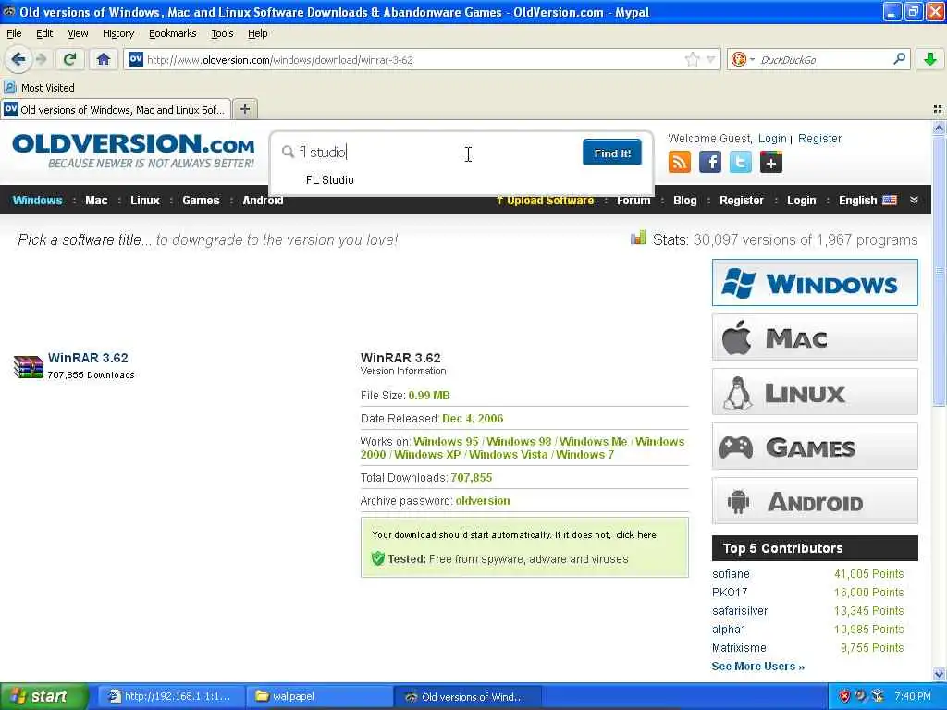Open the Twitter icon
This screenshot has height=710, width=947.
coord(741,162)
